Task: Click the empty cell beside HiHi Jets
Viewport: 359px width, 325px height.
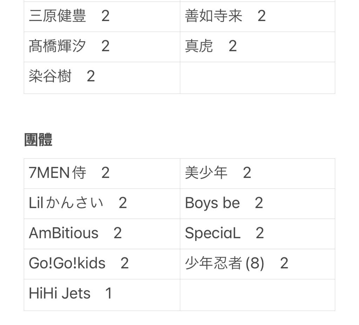Action: [x=258, y=295]
